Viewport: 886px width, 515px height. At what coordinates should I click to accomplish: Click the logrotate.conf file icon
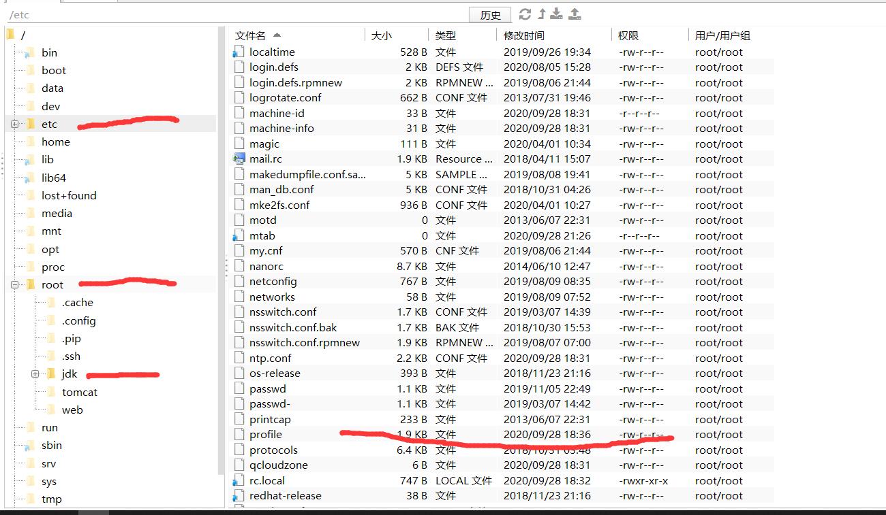[238, 97]
